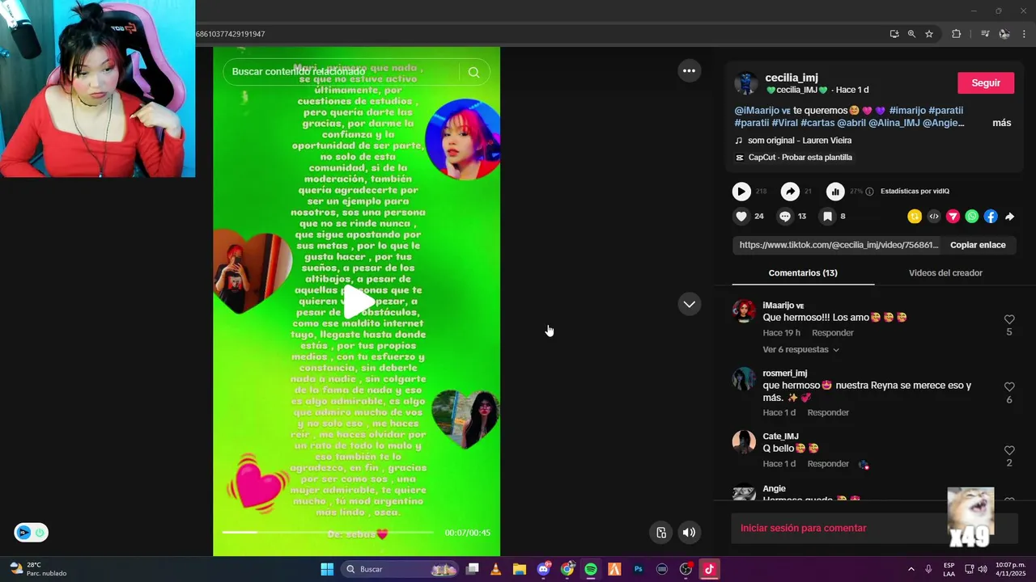Viewport: 1036px width, 582px height.
Task: Follow cecilia_imj with Seguir button
Action: [x=986, y=83]
